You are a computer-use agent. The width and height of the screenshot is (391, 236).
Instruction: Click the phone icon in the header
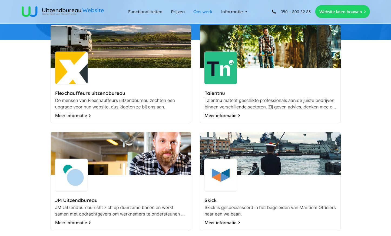(x=274, y=12)
